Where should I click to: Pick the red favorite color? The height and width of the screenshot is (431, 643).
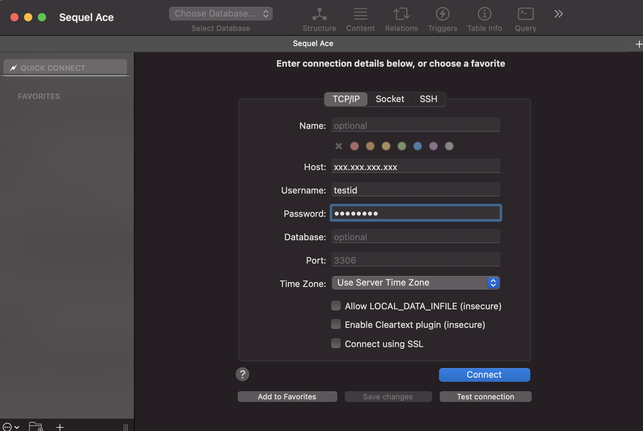click(x=354, y=146)
